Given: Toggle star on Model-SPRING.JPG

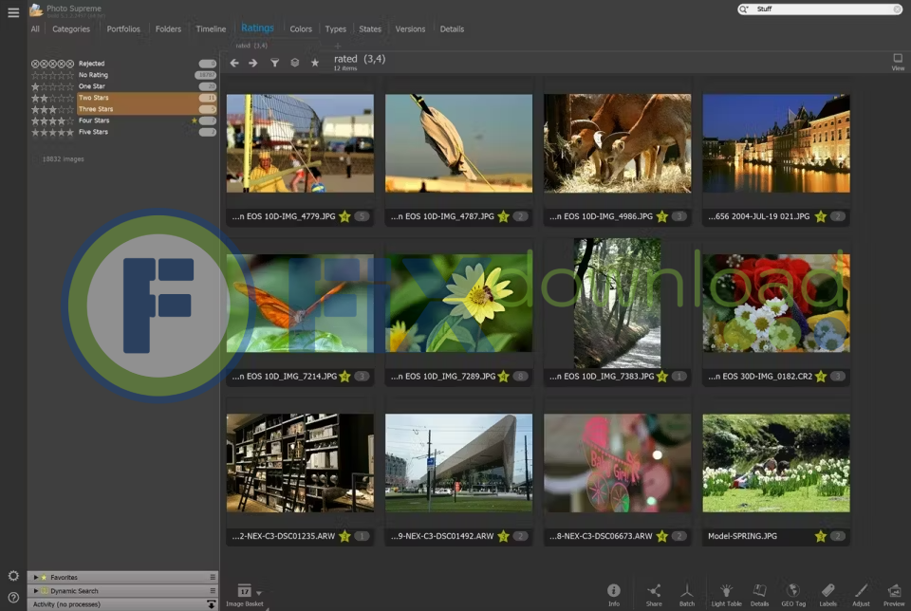Looking at the screenshot, I should click(x=820, y=536).
